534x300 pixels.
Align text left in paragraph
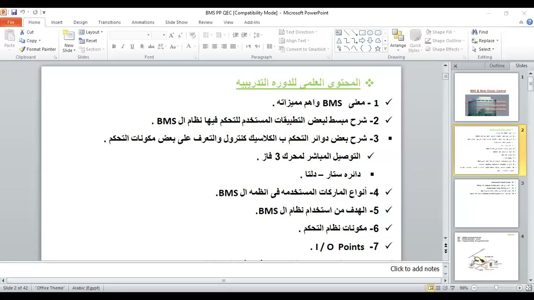tap(206, 46)
